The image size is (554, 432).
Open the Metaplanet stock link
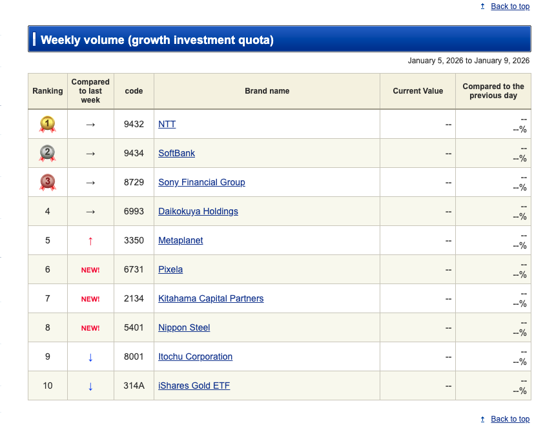click(180, 240)
